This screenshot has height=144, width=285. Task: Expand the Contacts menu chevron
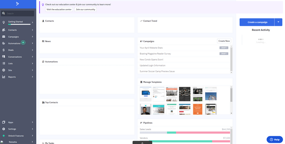[32, 30]
